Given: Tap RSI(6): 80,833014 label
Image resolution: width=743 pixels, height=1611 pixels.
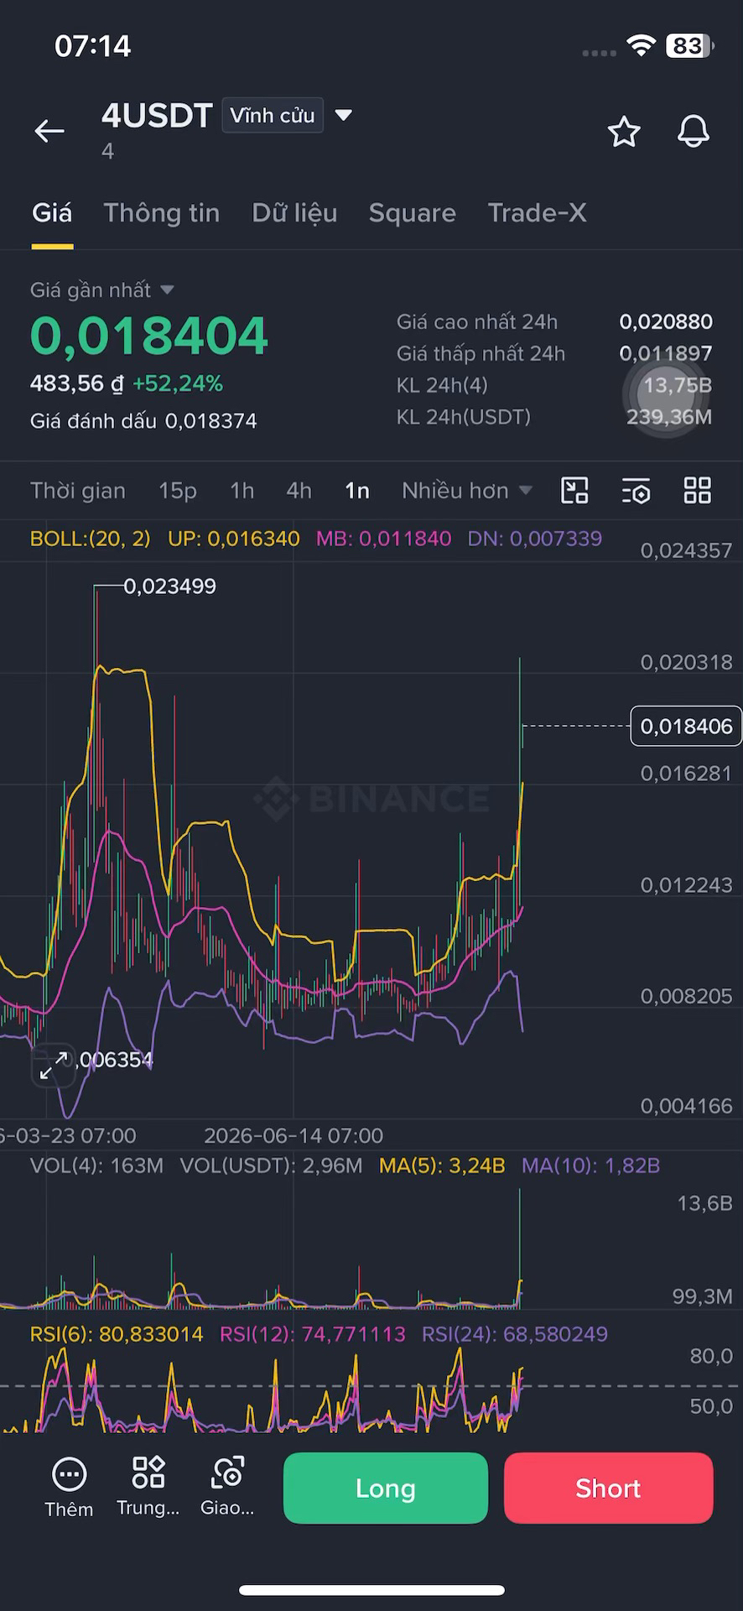Looking at the screenshot, I should point(117,1334).
